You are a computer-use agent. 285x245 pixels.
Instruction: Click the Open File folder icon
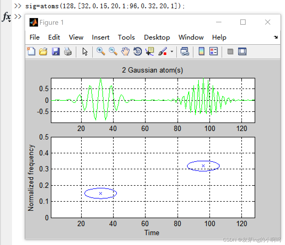pos(43,52)
